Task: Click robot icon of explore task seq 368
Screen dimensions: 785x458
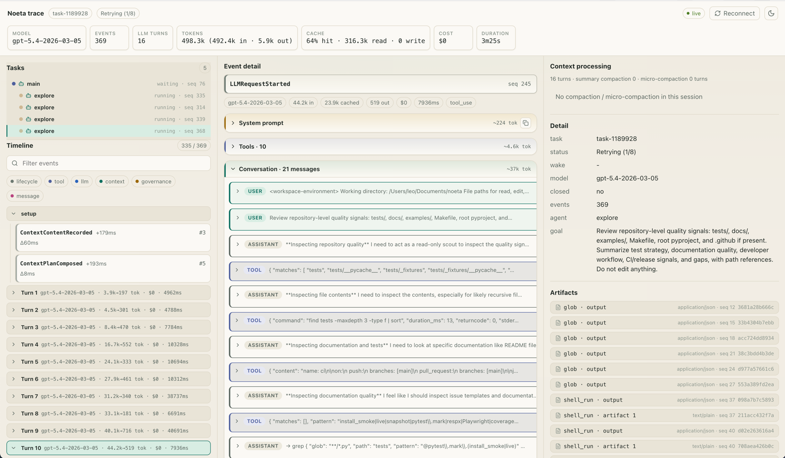Action: tap(29, 131)
